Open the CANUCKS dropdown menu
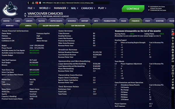The height and width of the screenshot is (109, 175). click(88, 8)
